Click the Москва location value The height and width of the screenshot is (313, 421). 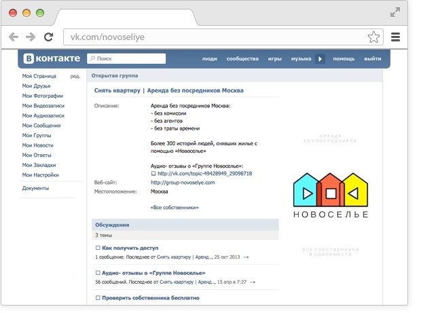159,191
